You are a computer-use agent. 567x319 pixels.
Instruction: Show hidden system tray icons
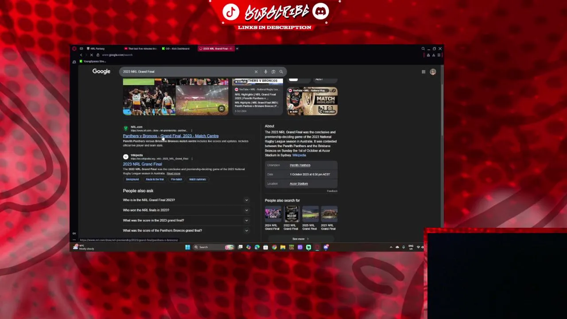click(x=391, y=247)
